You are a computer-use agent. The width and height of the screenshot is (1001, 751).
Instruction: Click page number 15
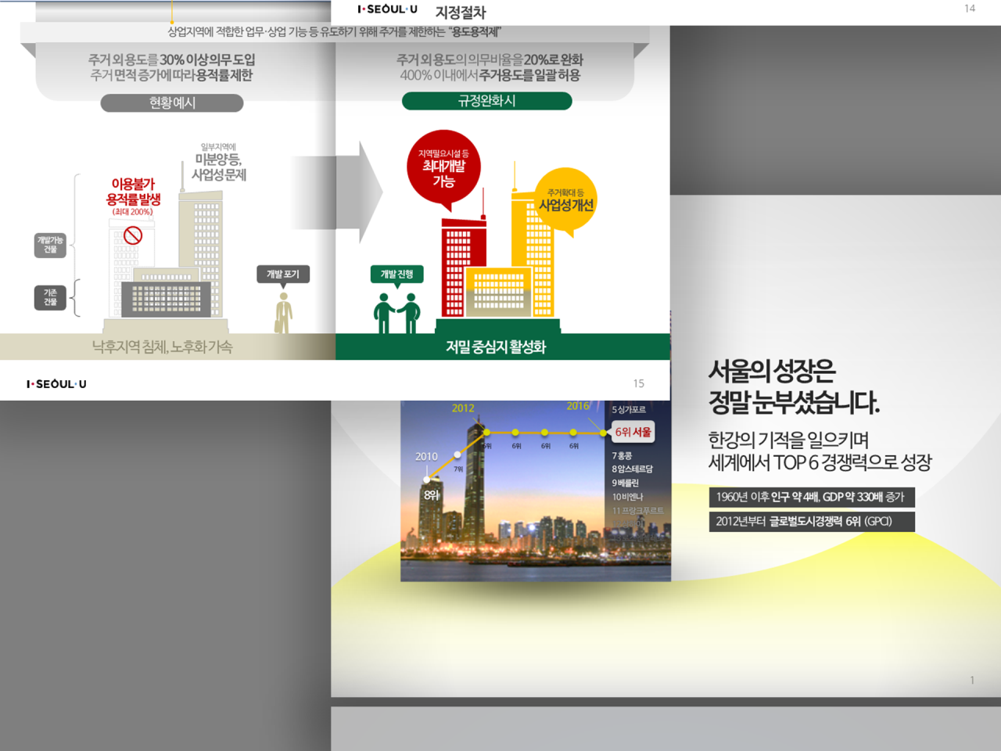point(639,383)
